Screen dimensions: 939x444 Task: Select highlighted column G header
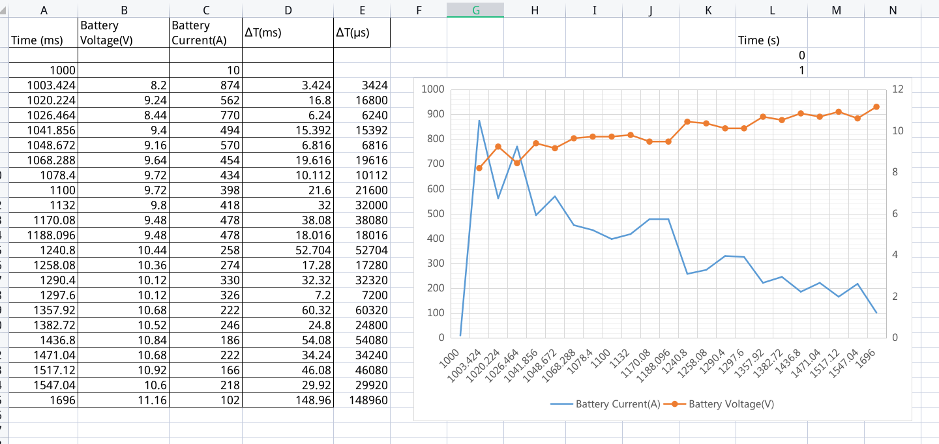tap(475, 10)
